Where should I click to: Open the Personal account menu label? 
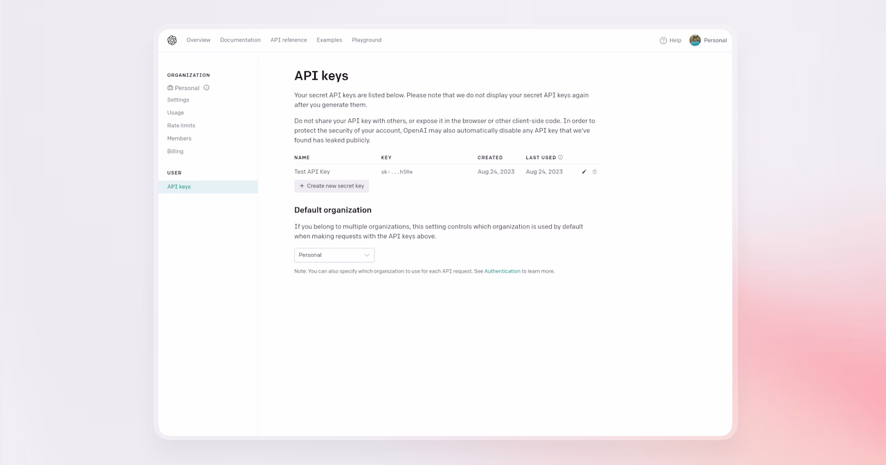(x=715, y=41)
